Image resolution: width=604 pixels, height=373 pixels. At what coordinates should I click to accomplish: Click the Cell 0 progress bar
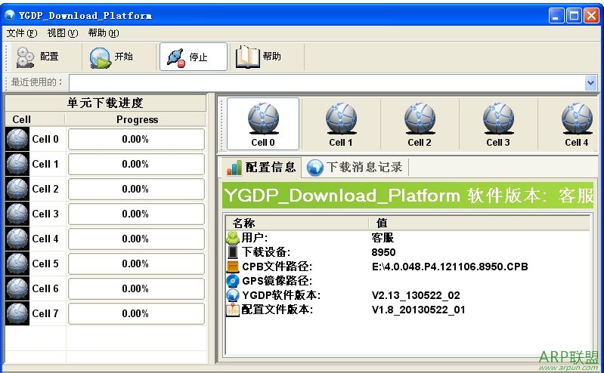136,140
